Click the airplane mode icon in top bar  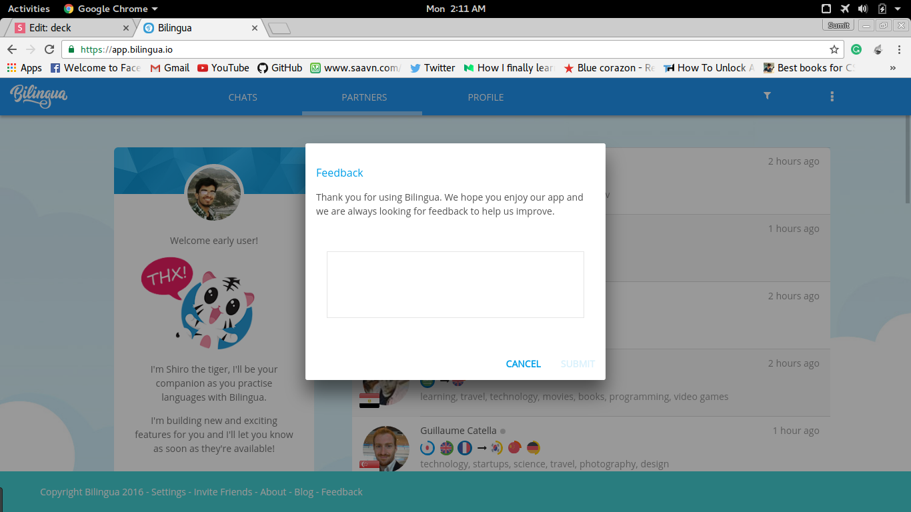[845, 9]
